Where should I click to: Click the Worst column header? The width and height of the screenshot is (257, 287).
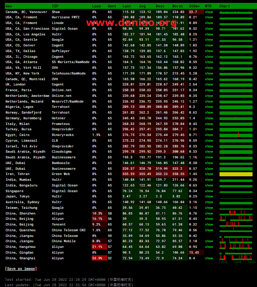click(x=178, y=6)
